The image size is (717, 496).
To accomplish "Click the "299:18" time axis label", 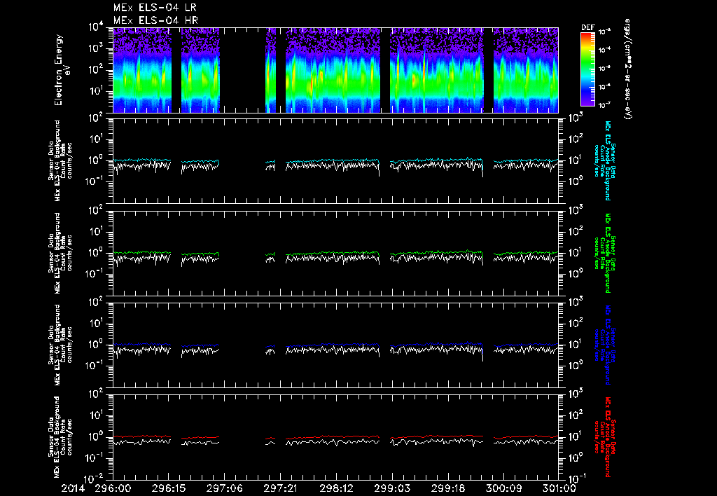I will coord(448,488).
